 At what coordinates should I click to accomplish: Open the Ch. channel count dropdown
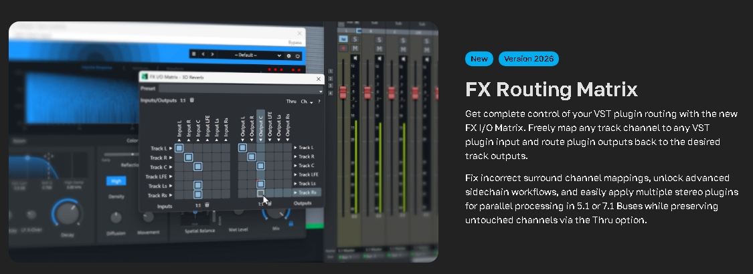tap(307, 102)
